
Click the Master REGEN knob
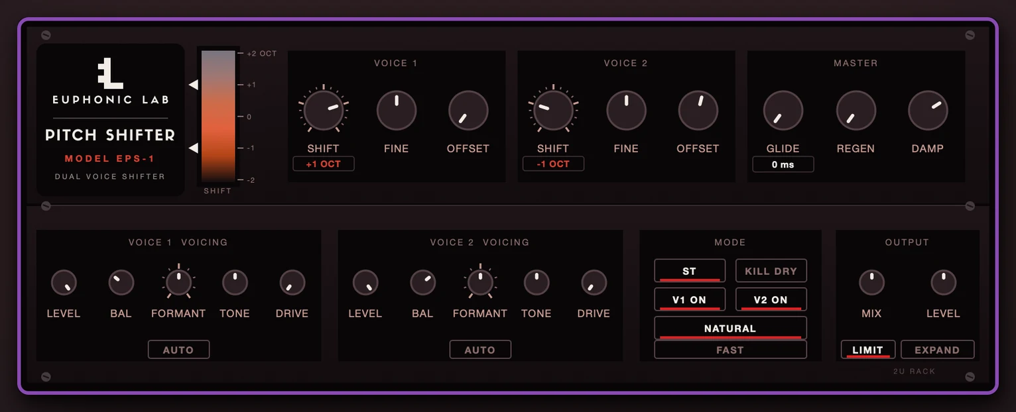coord(856,110)
